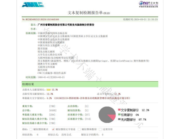
Task: Click the report title 文本复制检测报告单
Action: coord(85,13)
